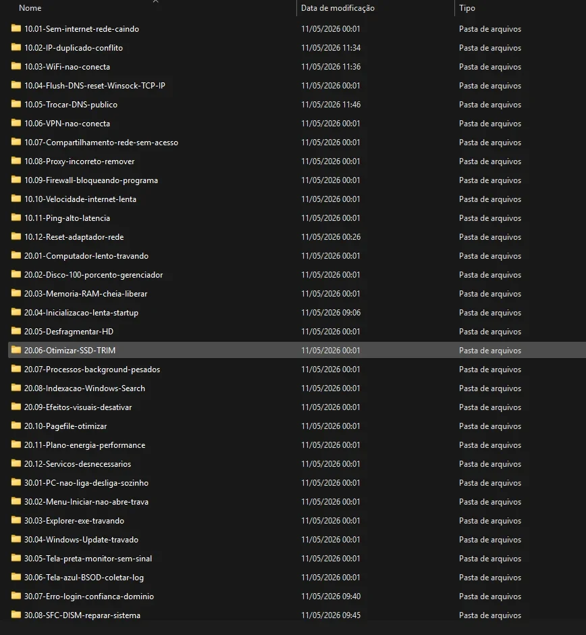Viewport: 586px width, 635px height.
Task: Click folder icon of 20.01-Computador-lento-travando
Action: [x=16, y=255]
